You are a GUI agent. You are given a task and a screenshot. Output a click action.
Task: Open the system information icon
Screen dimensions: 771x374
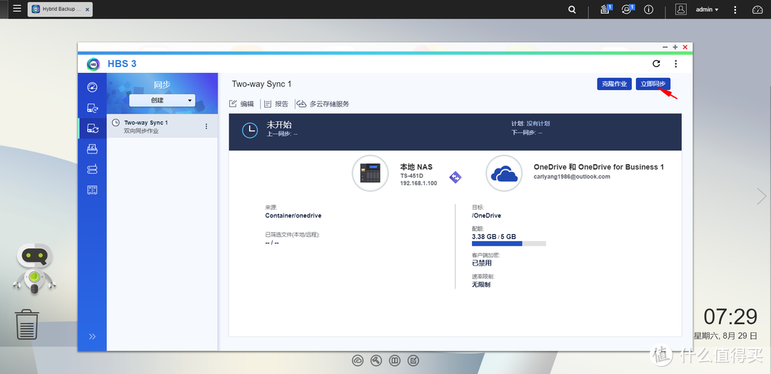point(648,9)
